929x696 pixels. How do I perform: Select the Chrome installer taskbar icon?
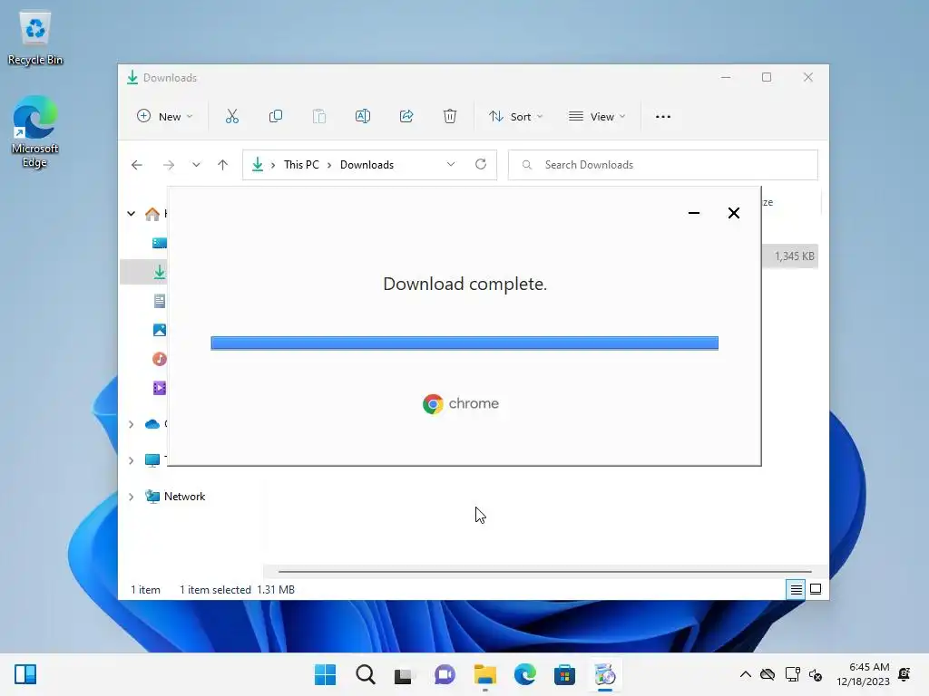click(x=604, y=674)
